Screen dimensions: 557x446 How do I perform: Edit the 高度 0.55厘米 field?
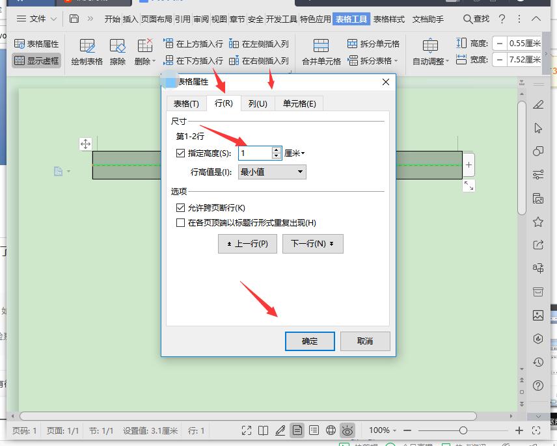524,44
